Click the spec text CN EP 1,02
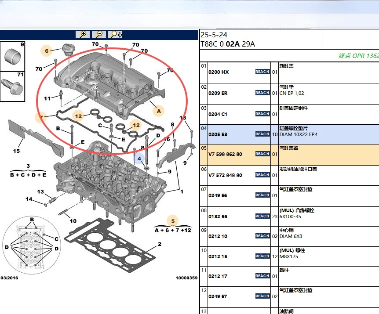The width and height of the screenshot is (379, 314). (292, 93)
